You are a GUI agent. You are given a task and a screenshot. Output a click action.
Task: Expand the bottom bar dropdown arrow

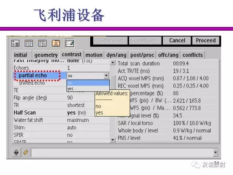[216, 152]
